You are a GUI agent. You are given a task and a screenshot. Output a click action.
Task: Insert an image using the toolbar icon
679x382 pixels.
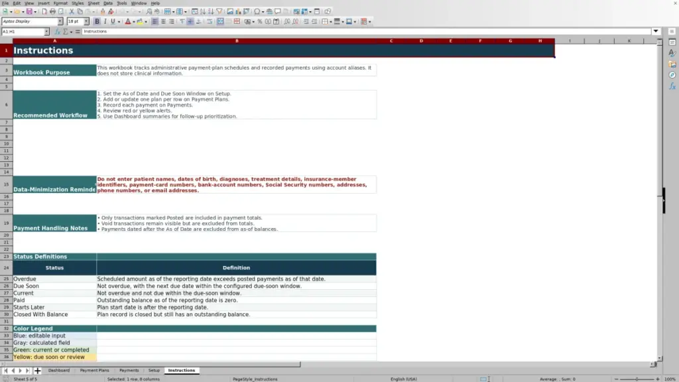point(230,11)
